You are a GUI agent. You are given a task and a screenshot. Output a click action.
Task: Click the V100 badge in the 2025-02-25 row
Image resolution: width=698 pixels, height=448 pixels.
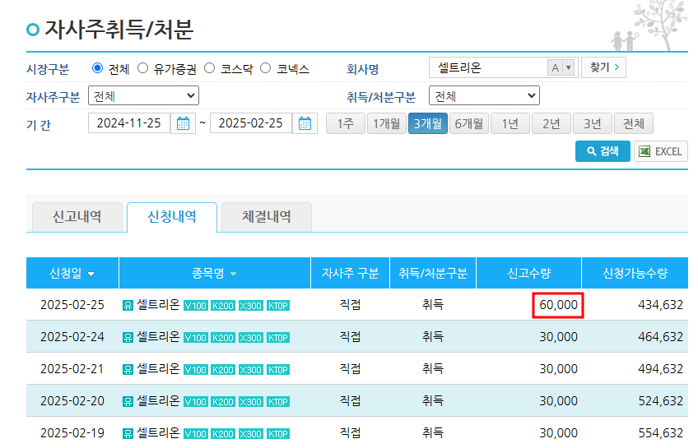(x=195, y=306)
